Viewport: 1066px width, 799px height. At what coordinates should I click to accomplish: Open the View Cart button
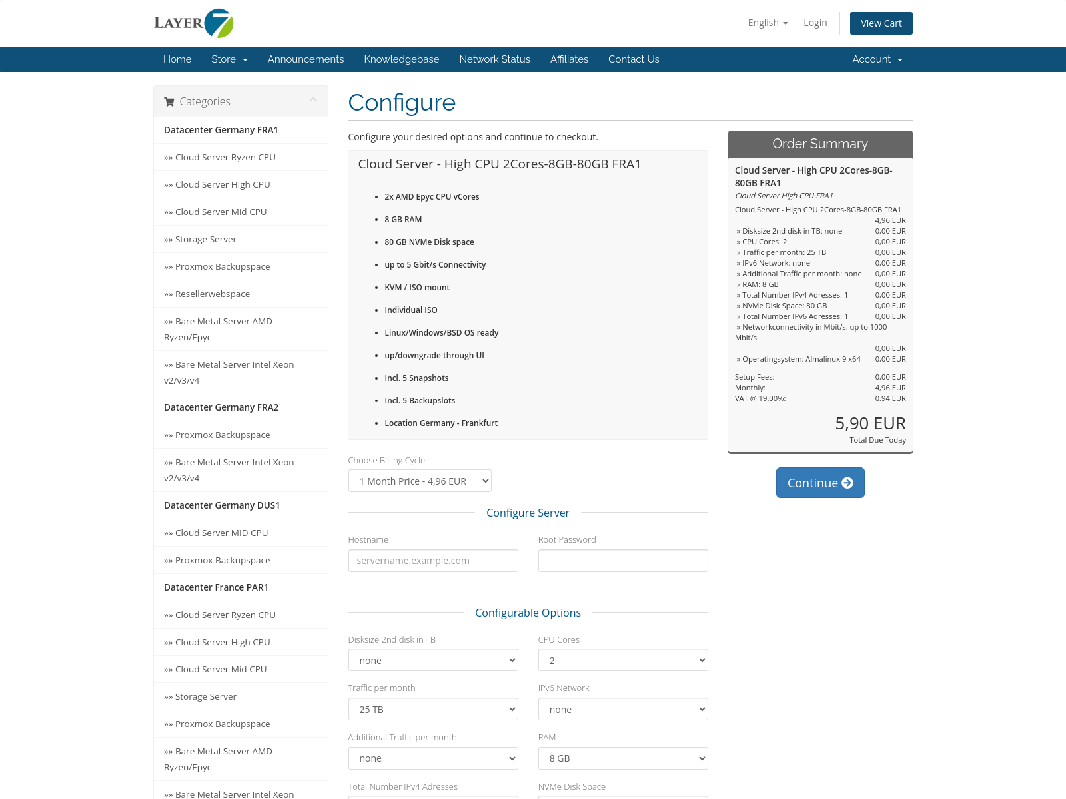point(881,23)
